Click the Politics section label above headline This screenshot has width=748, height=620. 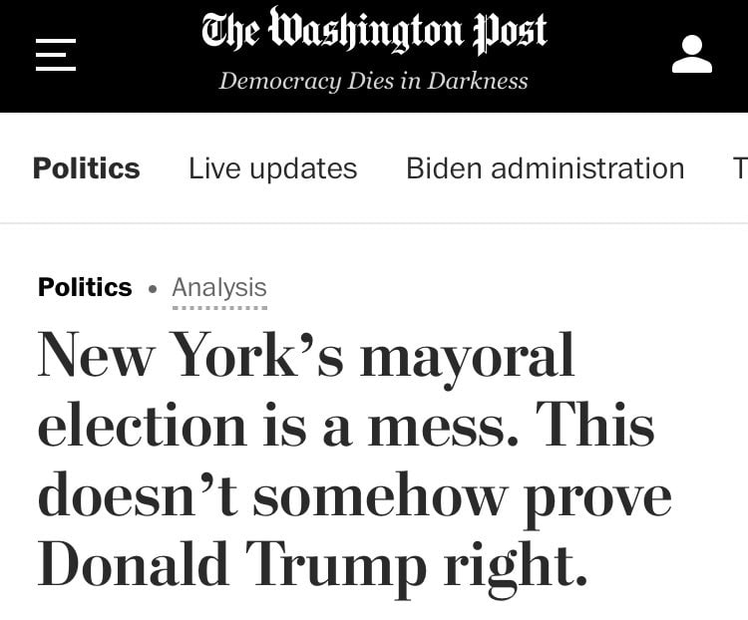point(85,287)
